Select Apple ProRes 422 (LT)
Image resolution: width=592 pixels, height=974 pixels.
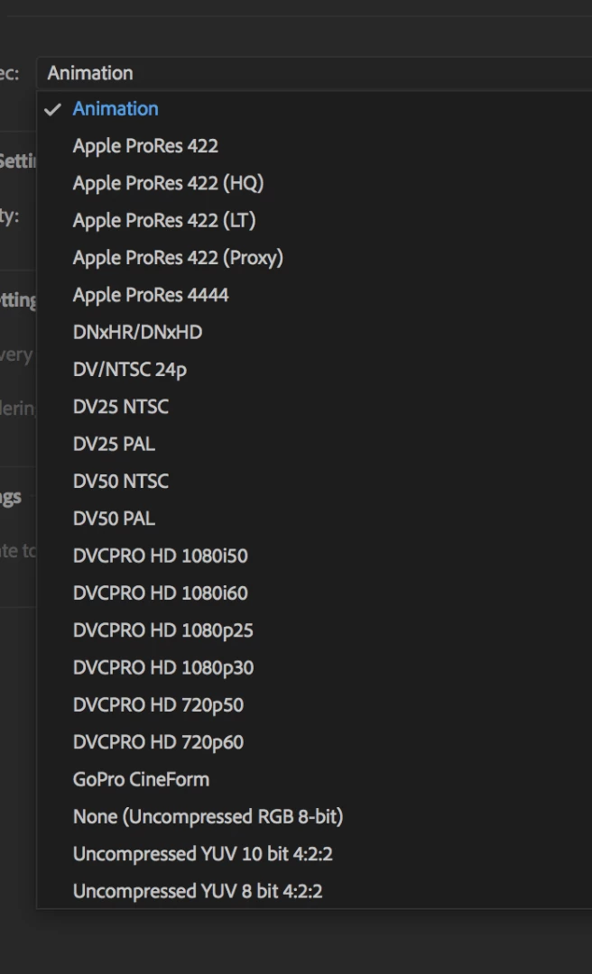pyautogui.click(x=314, y=221)
